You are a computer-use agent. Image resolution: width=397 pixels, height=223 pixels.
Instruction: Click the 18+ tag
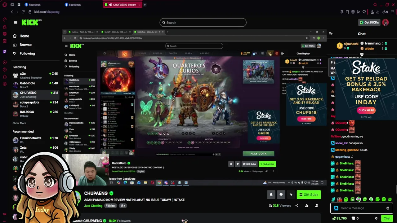(123, 206)
